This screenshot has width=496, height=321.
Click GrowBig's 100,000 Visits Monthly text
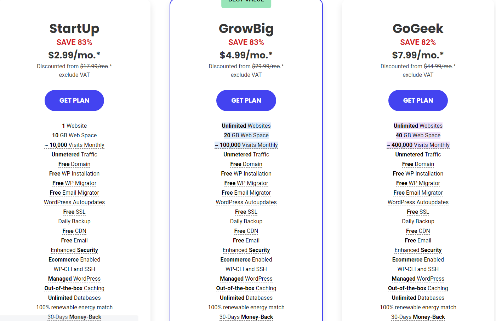pos(246,145)
